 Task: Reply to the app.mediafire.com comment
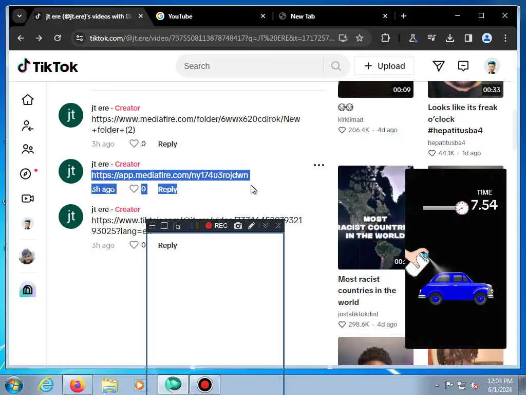click(167, 189)
